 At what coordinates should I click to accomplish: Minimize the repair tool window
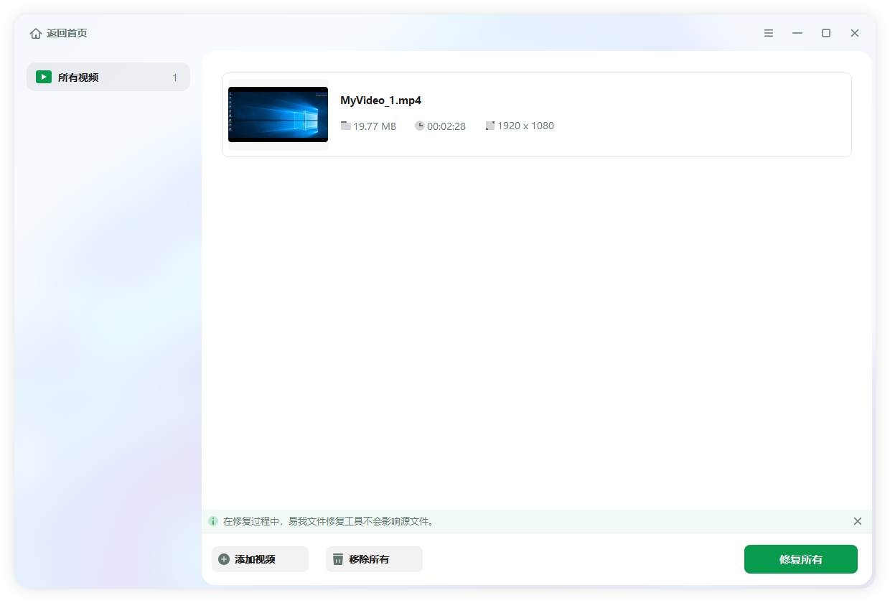click(797, 33)
